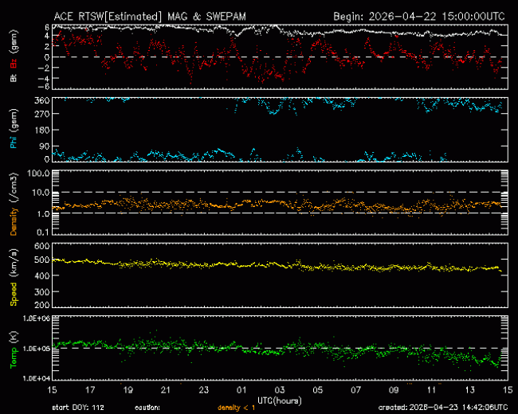Screen dimensions: 518x414
Task: Click the '100.0' tick on Density axis
Action: click(38, 174)
